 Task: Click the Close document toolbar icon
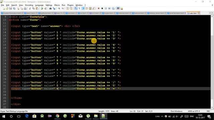pyautogui.click(x=18, y=9)
